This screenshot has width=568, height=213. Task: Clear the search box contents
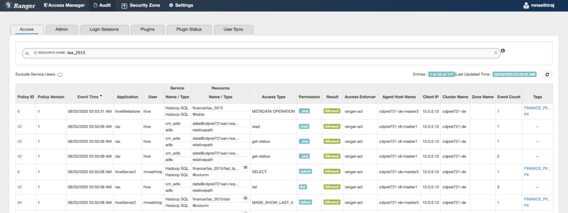coord(495,53)
